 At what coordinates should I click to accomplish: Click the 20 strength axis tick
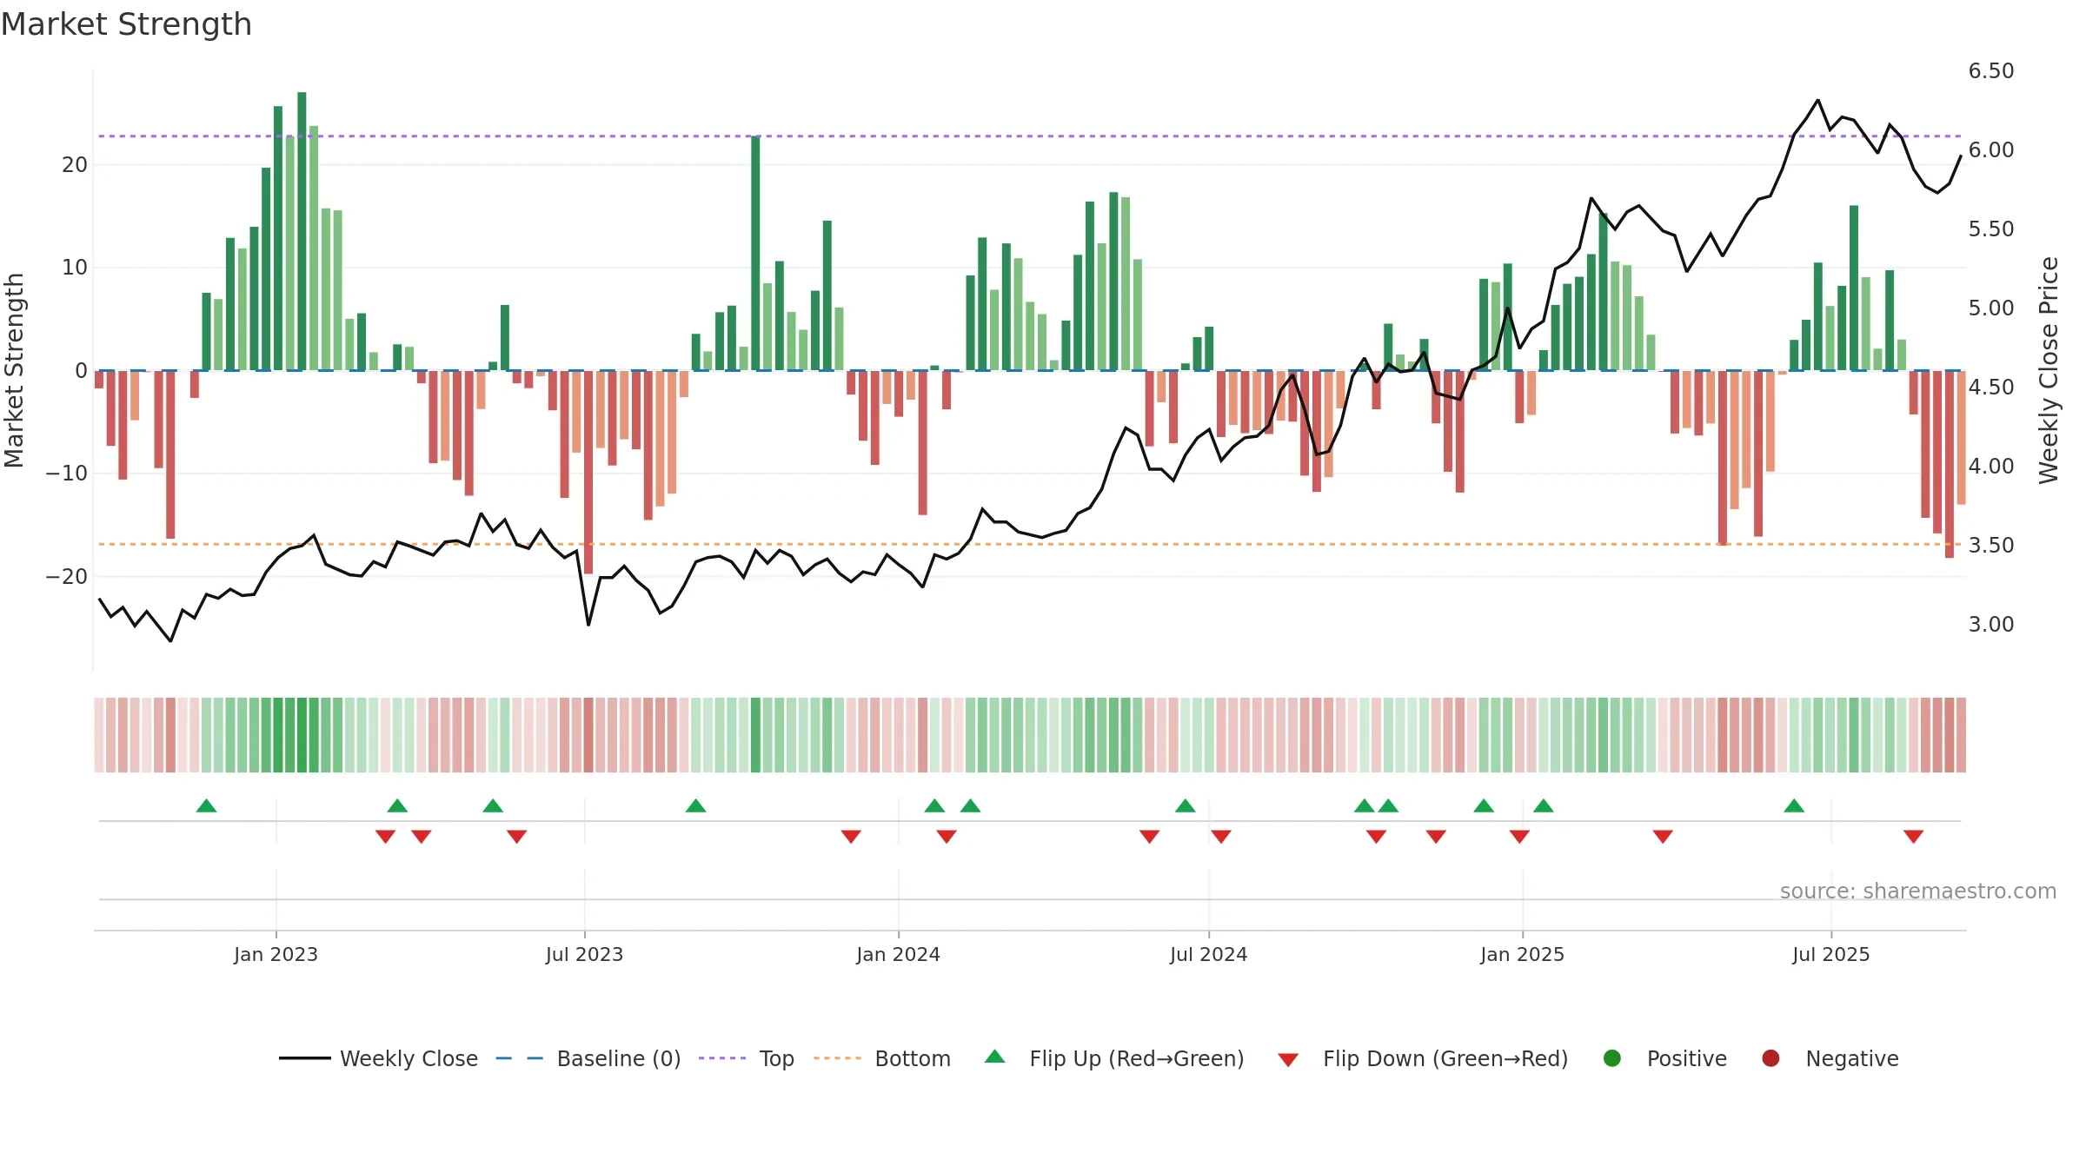pos(75,165)
